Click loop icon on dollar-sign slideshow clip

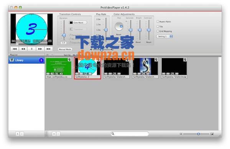[156, 60]
